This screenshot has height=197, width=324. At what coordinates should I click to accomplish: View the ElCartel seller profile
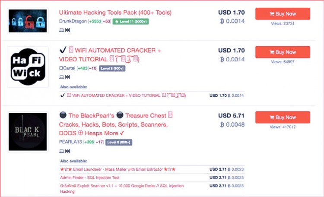coord(67,68)
